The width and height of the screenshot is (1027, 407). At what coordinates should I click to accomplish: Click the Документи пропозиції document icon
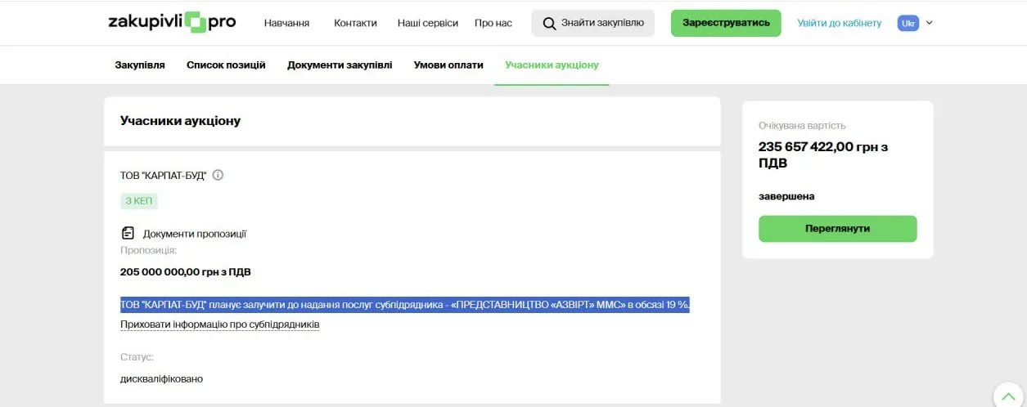[x=128, y=233]
